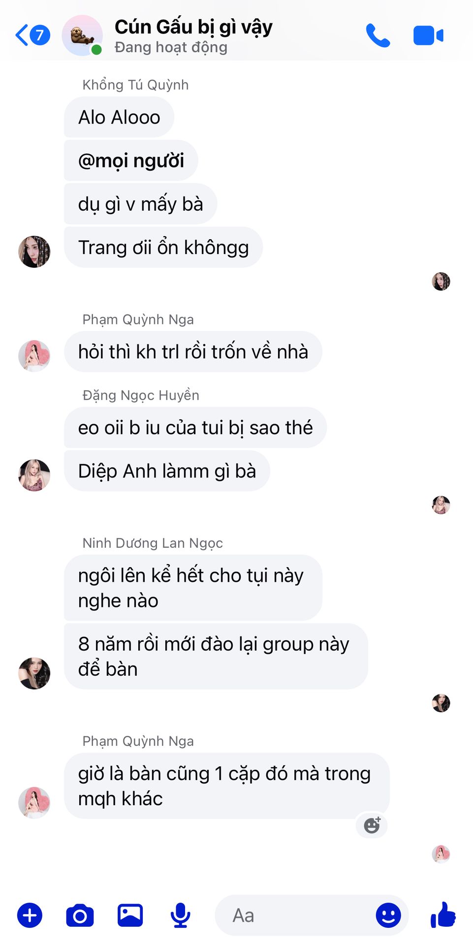Tap the microphone voice message icon
Image resolution: width=473 pixels, height=945 pixels.
tap(181, 915)
